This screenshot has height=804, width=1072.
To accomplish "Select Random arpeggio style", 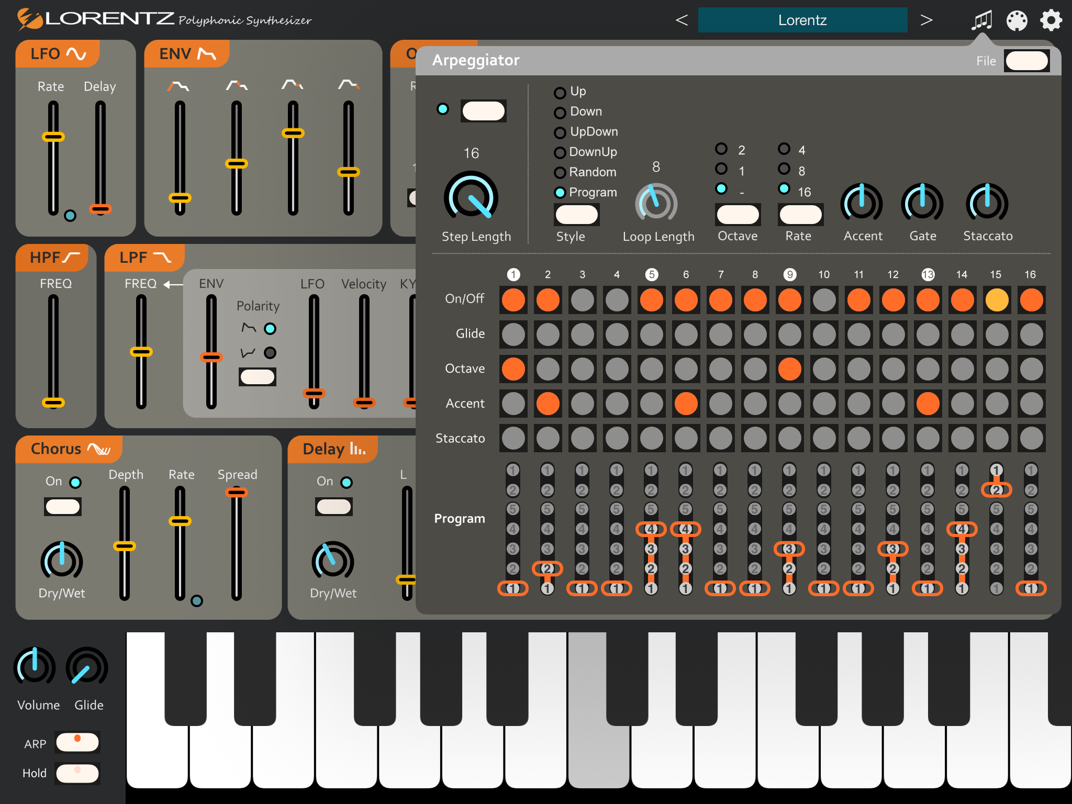I will tap(560, 172).
